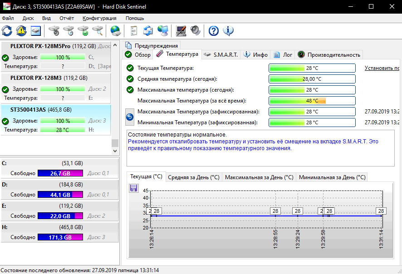Viewport: 402px width, 274px height.
Task: Click the blue calibration recommendation text
Action: pyautogui.click(x=253, y=145)
